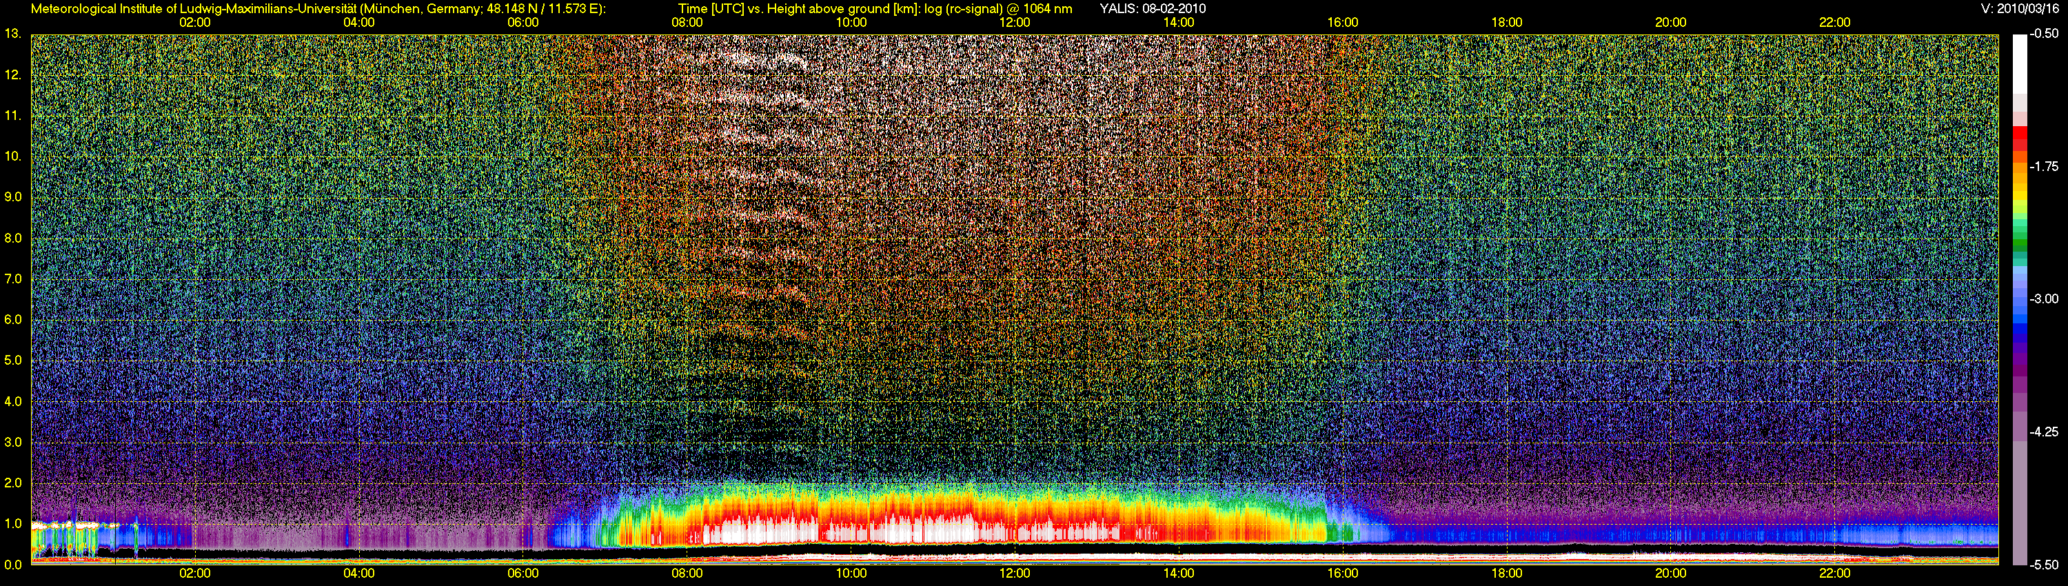Click the '-1.75' color scale value

2044,166
